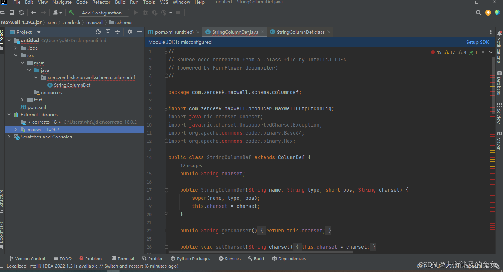Fold the import block at line 8
This screenshot has width=503, height=272.
[166, 108]
